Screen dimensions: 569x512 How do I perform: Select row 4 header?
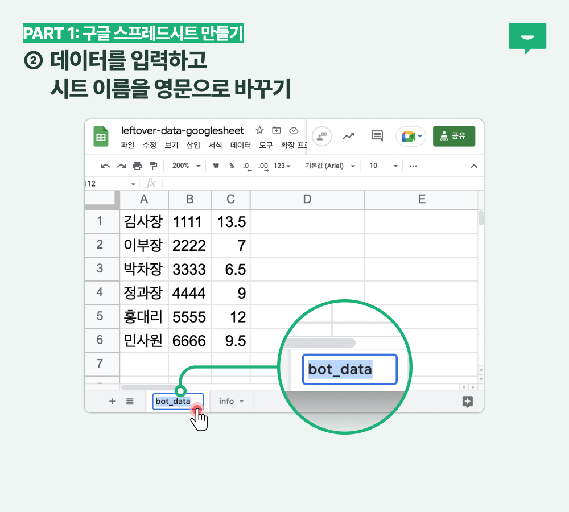coord(102,292)
